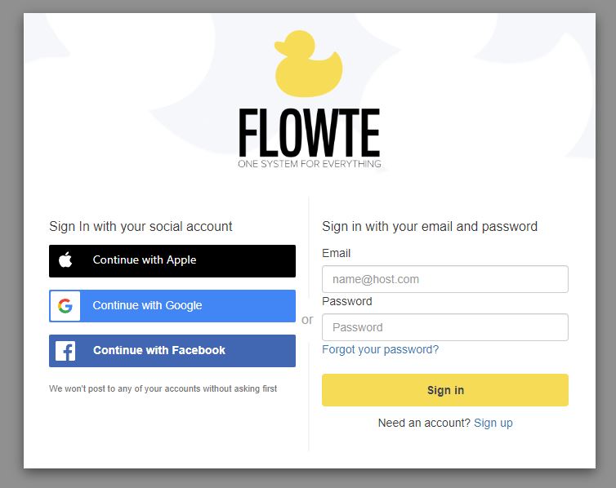Screen dimensions: 616x488
Task: Continue with Facebook sign-in
Action: coord(172,351)
